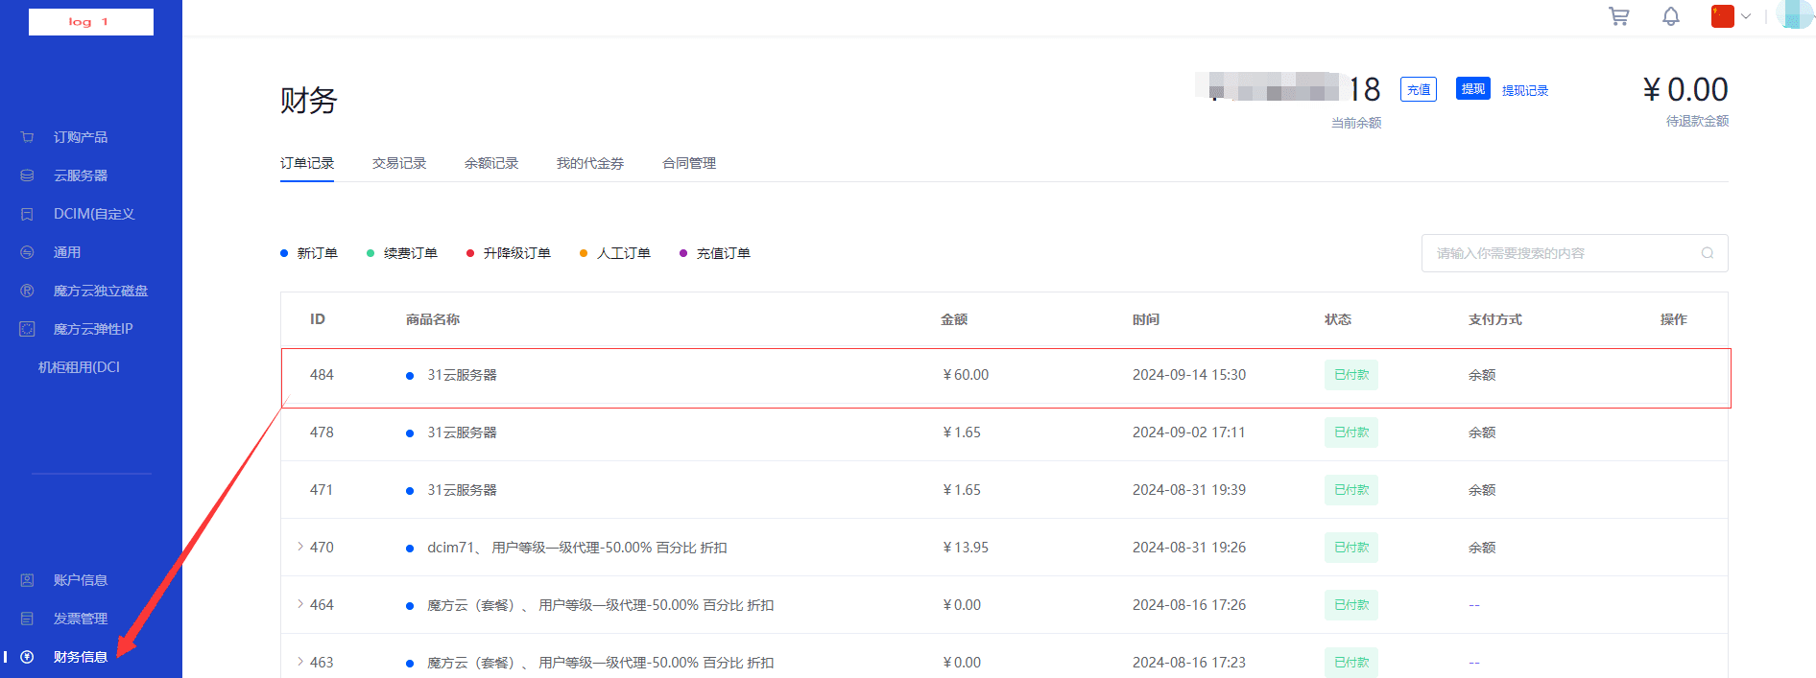
Task: Click the ¥13.95 amount cell
Action: tap(966, 548)
